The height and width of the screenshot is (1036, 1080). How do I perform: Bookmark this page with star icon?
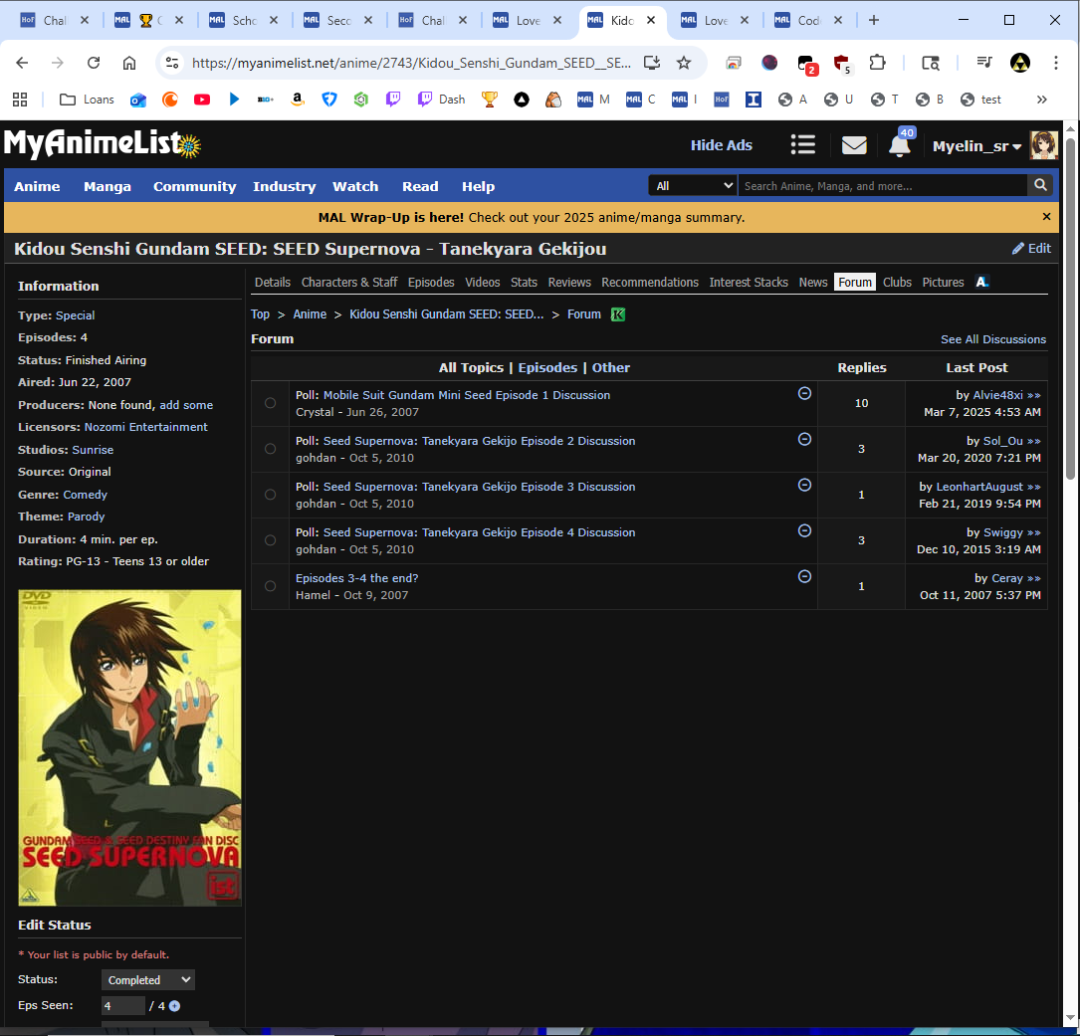(683, 63)
